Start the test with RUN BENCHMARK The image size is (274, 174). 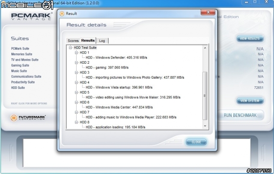240,115
